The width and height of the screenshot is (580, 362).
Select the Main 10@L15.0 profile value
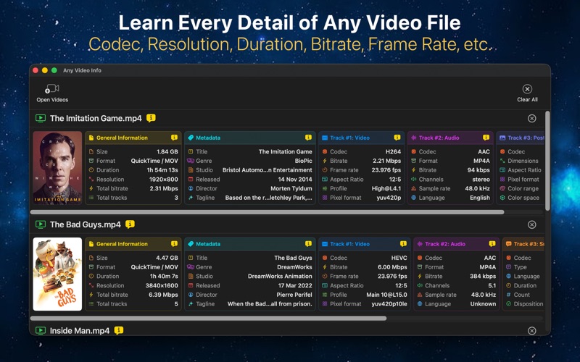[x=386, y=295]
